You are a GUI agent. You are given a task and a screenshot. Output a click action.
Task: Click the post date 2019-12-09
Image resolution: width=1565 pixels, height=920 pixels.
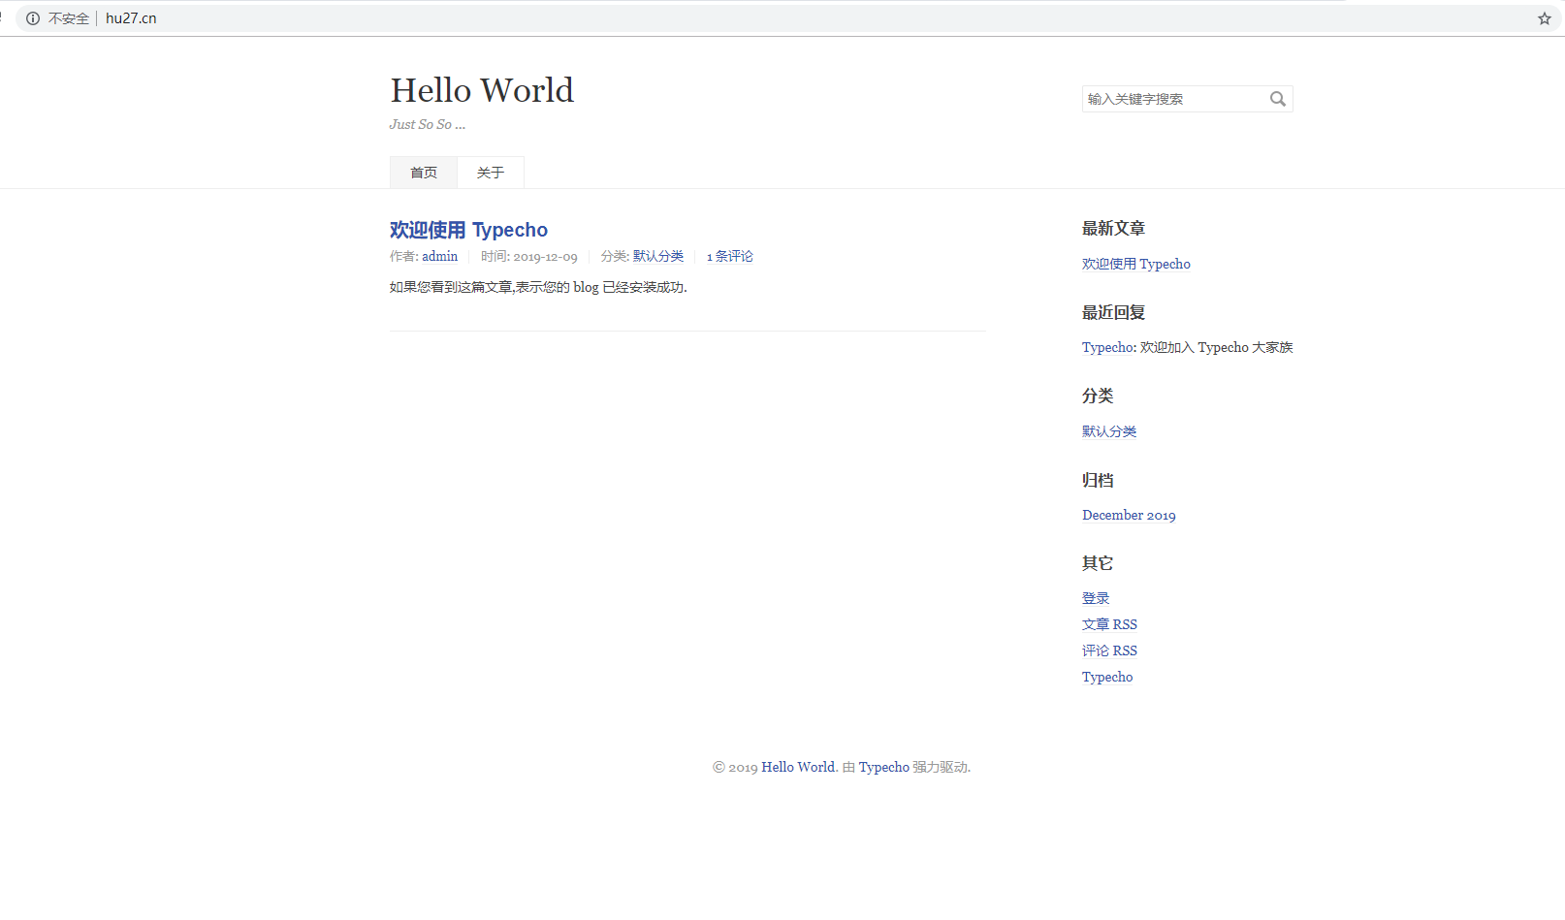click(x=545, y=256)
